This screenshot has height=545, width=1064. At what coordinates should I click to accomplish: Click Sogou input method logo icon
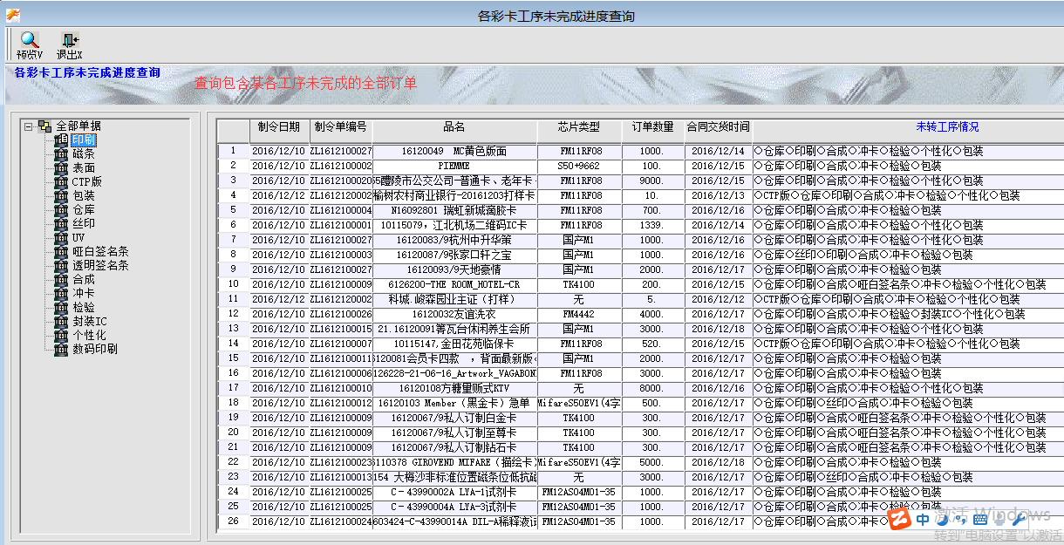click(899, 520)
